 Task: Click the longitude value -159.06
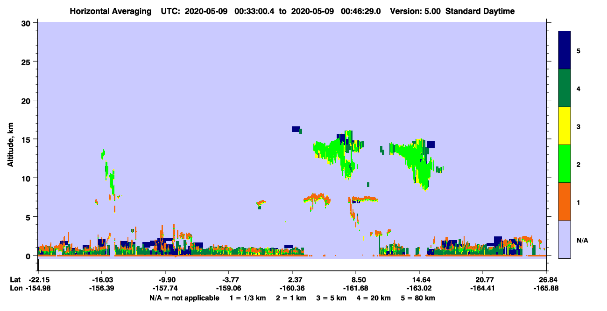pyautogui.click(x=228, y=288)
